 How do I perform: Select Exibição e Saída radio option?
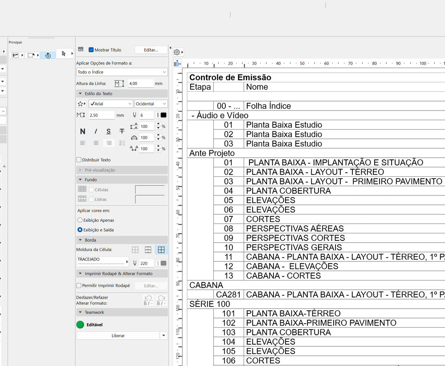point(80,230)
